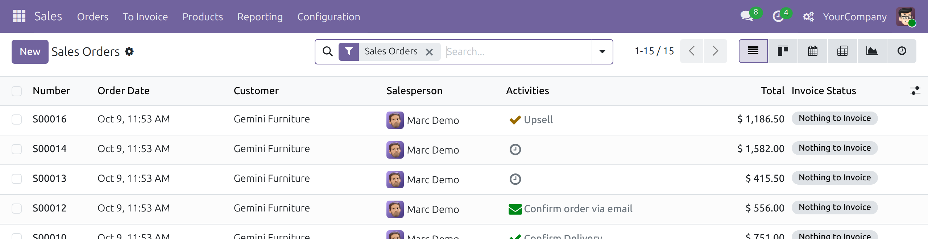Go to next page of records
The width and height of the screenshot is (928, 239).
[715, 51]
